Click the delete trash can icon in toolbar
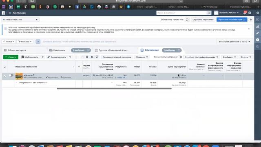Image resolution: width=261 pixels, height=147 pixels. point(87,57)
